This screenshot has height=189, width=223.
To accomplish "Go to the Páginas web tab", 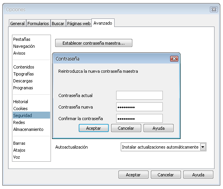I will [x=79, y=23].
